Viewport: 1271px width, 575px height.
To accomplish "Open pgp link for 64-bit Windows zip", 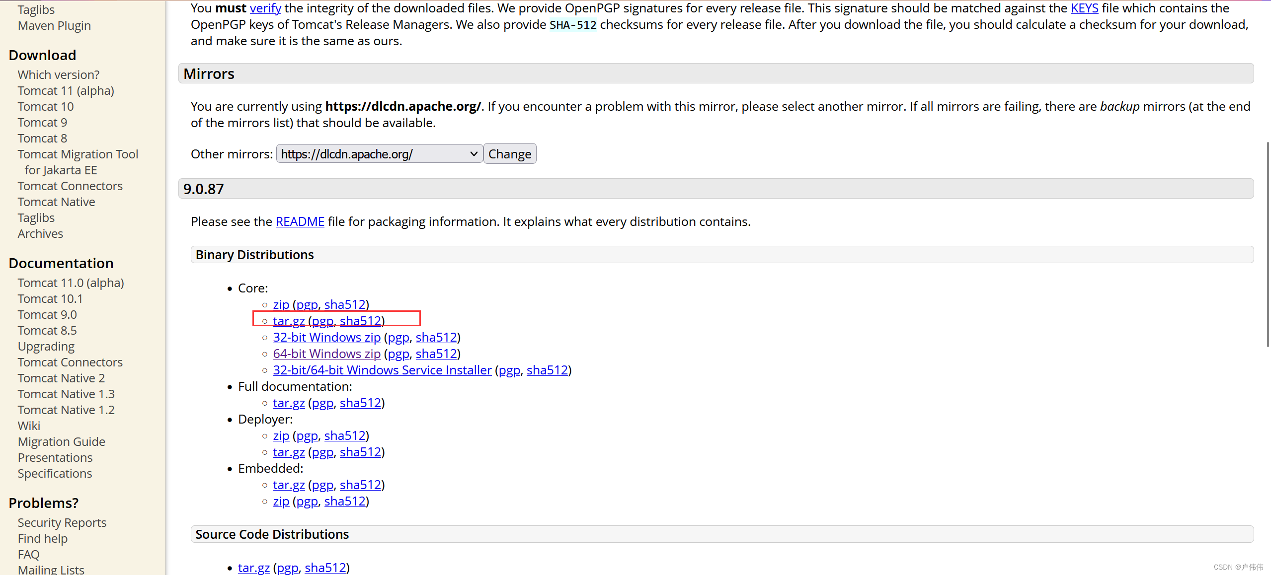I will 398,354.
